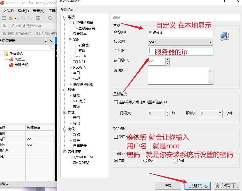Viewport: 242px width, 191px height.
Task: Select RLOGIN in category tree
Action: [80, 67]
